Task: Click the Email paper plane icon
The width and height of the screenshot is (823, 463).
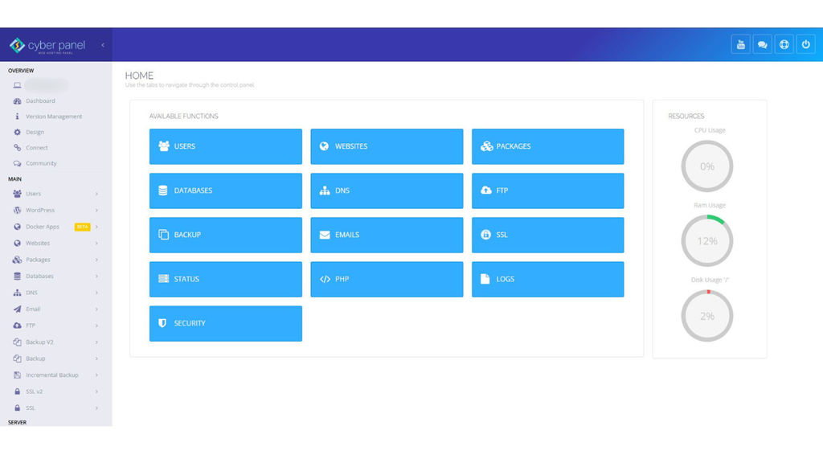Action: click(18, 309)
